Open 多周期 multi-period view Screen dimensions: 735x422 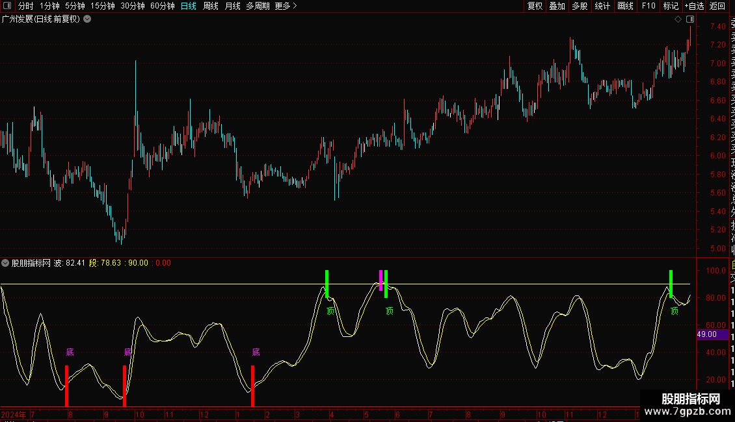[x=258, y=6]
